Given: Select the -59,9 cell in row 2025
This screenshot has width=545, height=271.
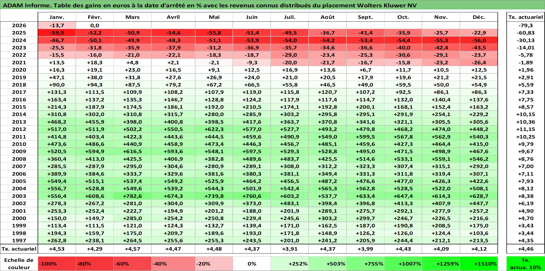Looking at the screenshot, I should point(57,33).
